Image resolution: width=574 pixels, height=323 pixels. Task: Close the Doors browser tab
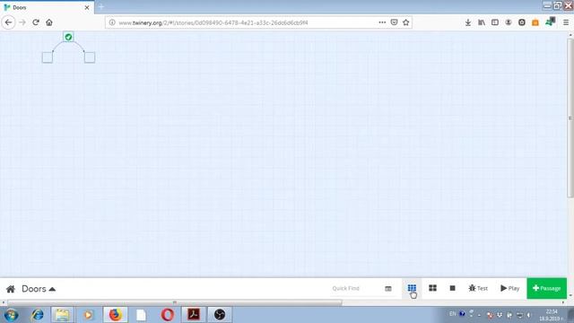click(x=87, y=7)
